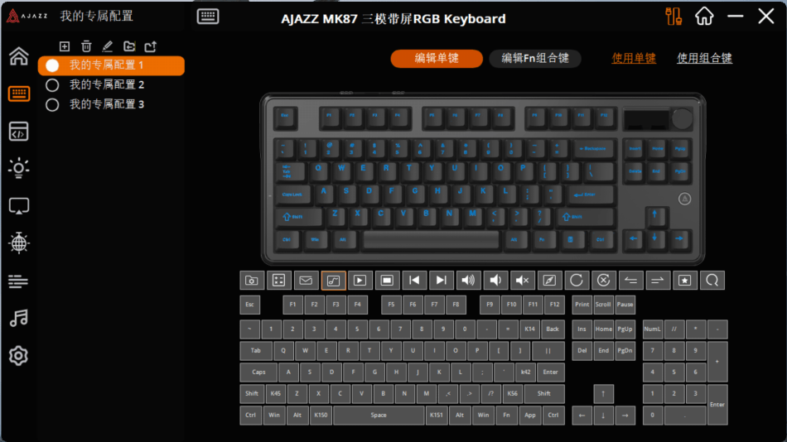Select profile 我的专属配置 2 radio button
Image resolution: width=787 pixels, height=442 pixels.
(x=52, y=84)
